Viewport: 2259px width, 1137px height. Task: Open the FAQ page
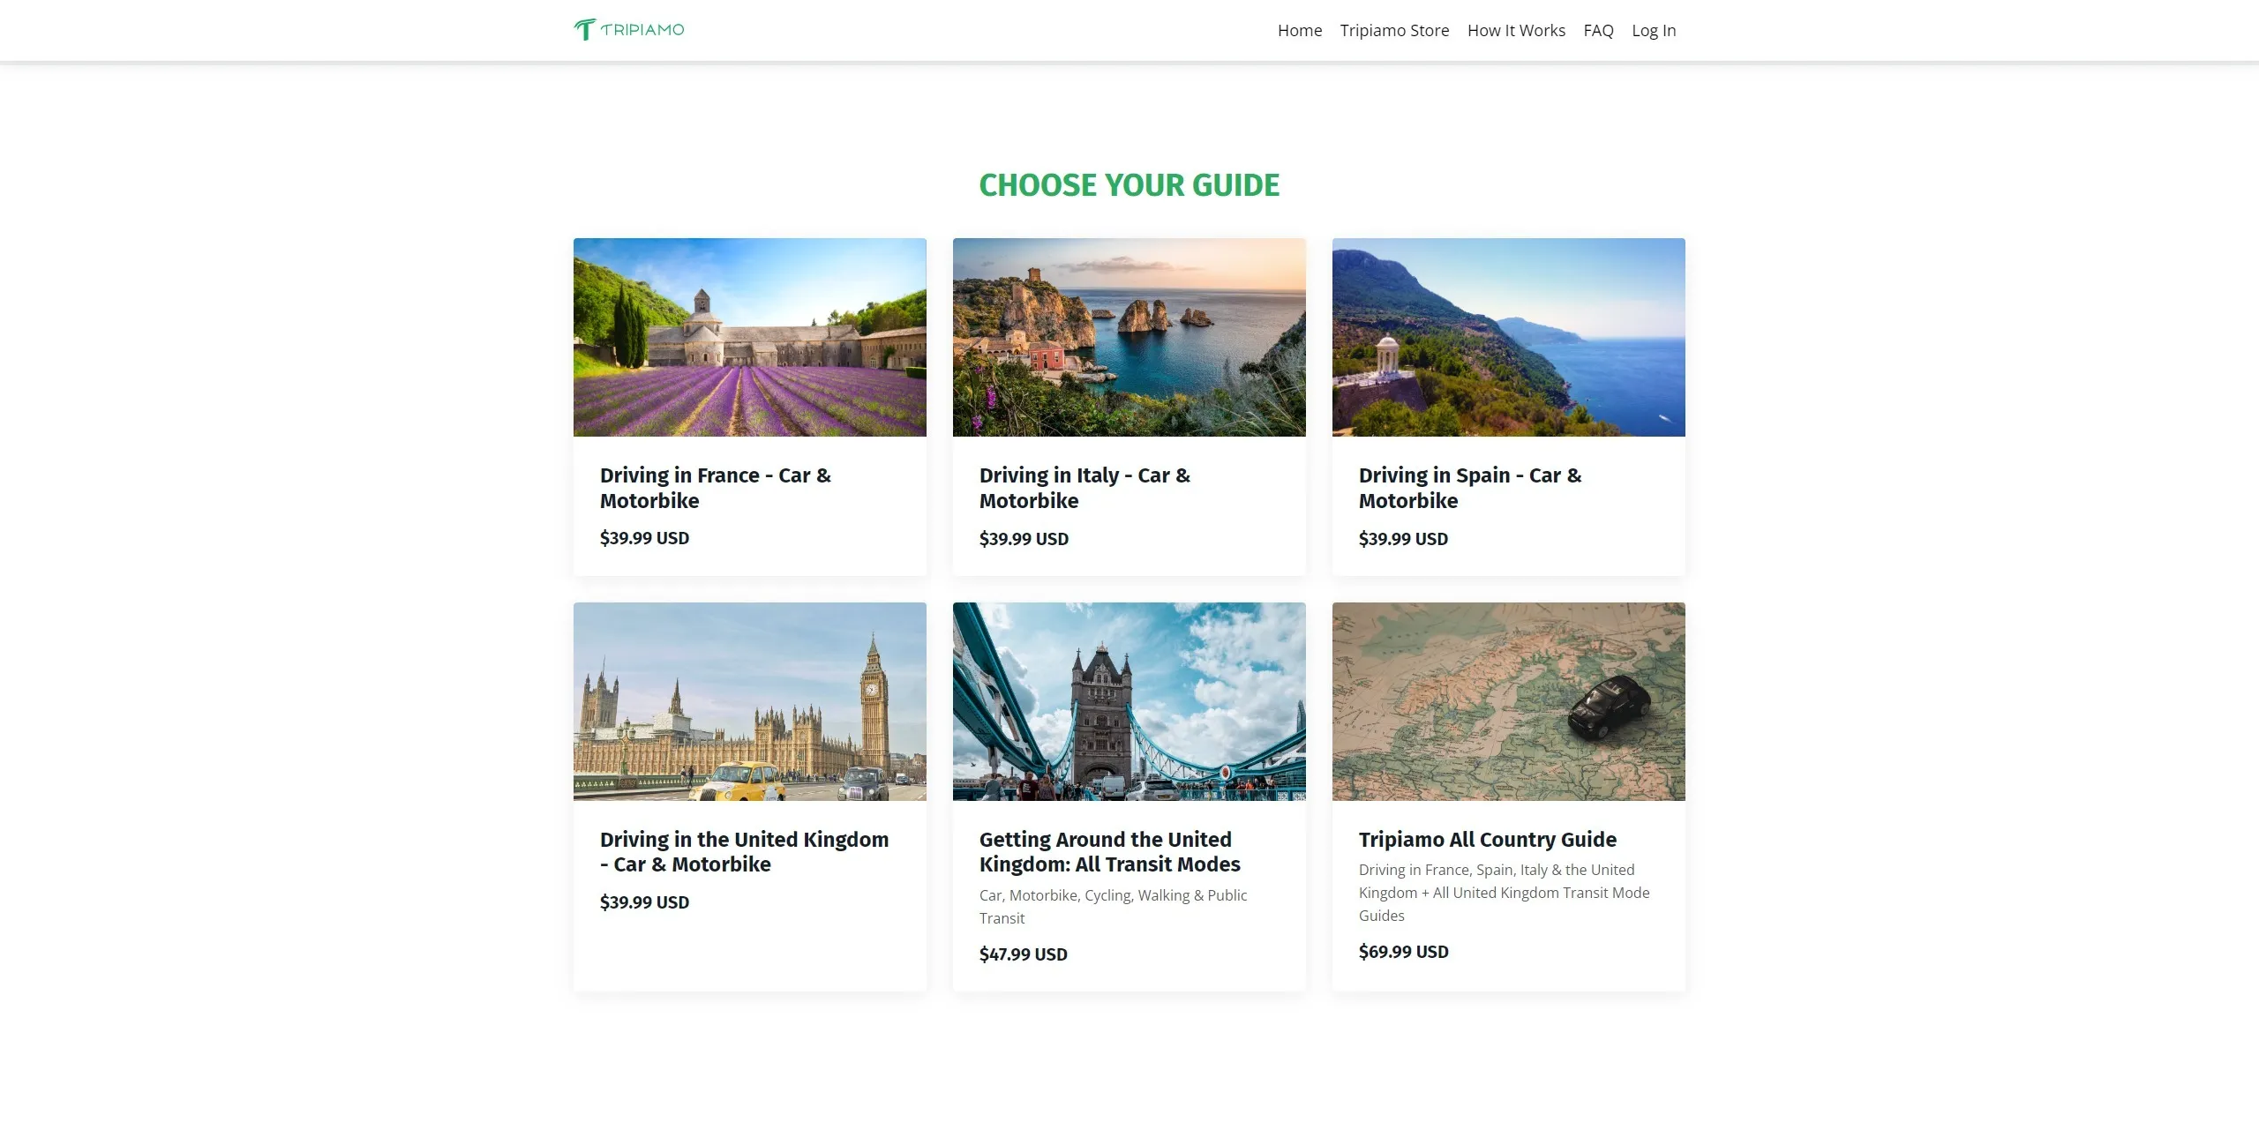(1598, 31)
